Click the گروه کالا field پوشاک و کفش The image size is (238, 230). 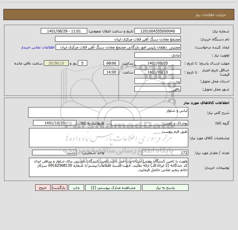(x=150, y=123)
